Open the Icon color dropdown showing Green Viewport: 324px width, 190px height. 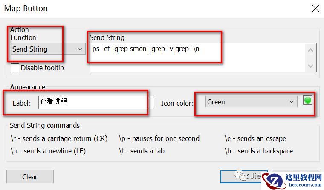[x=251, y=102]
